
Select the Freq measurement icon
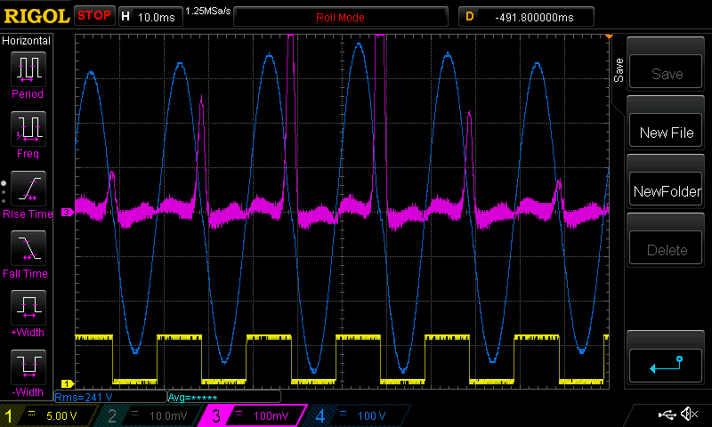click(28, 132)
